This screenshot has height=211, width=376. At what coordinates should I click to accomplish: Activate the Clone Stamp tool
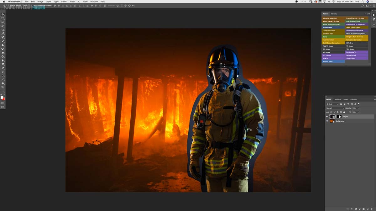pyautogui.click(x=3, y=45)
